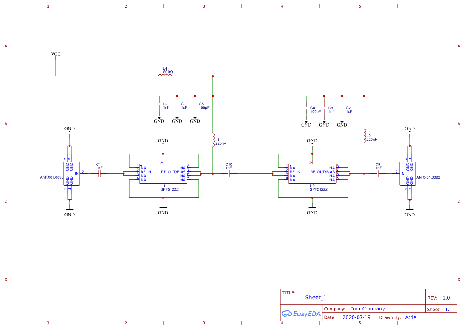Image resolution: width=465 pixels, height=329 pixels.
Task: Click the 2020-07-19 date value
Action: 357,317
